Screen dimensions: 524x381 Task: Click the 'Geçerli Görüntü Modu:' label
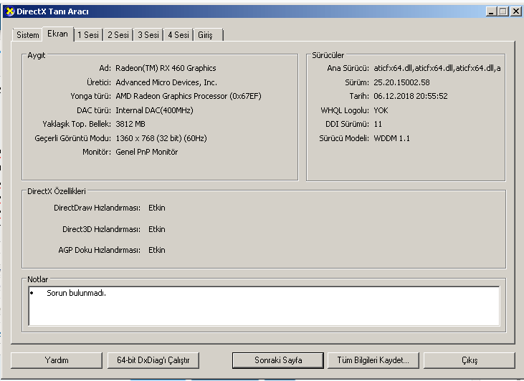point(73,138)
